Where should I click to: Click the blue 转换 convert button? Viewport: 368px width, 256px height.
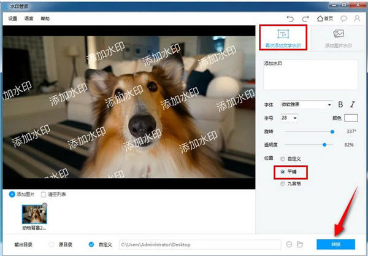(335, 244)
